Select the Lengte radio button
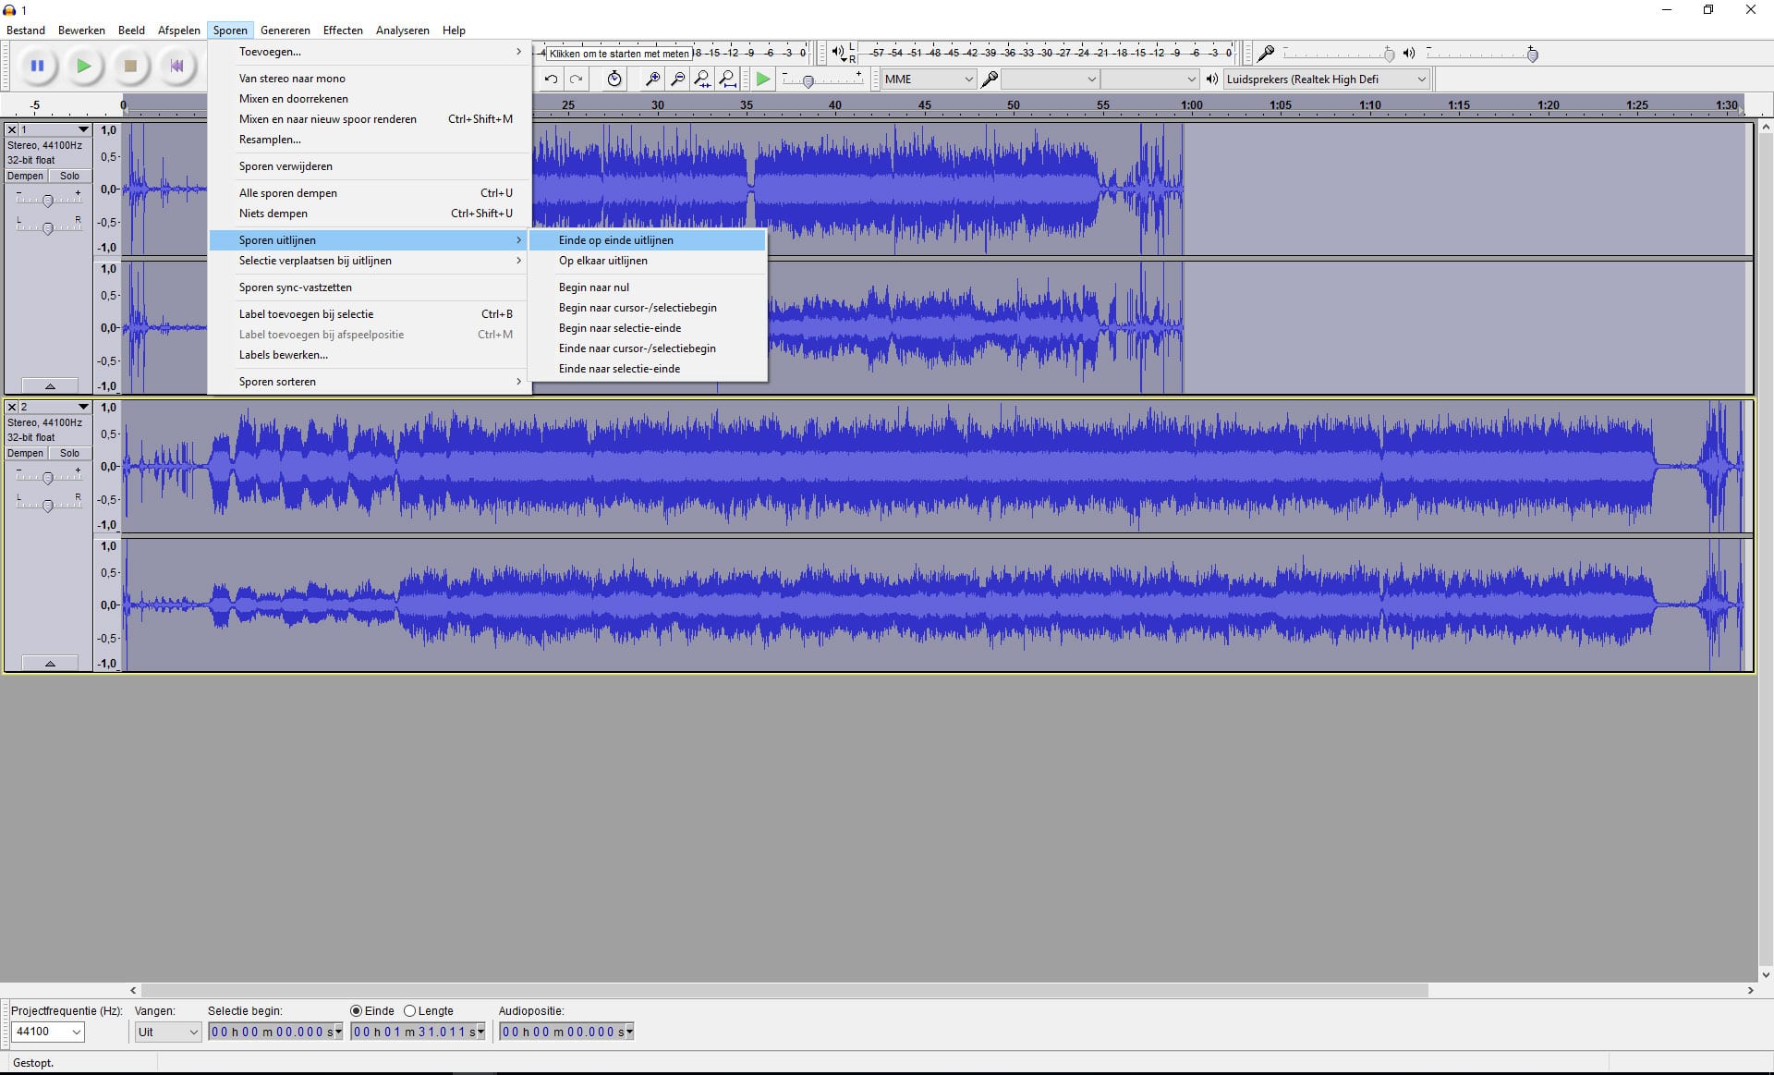The width and height of the screenshot is (1774, 1075). (410, 1011)
